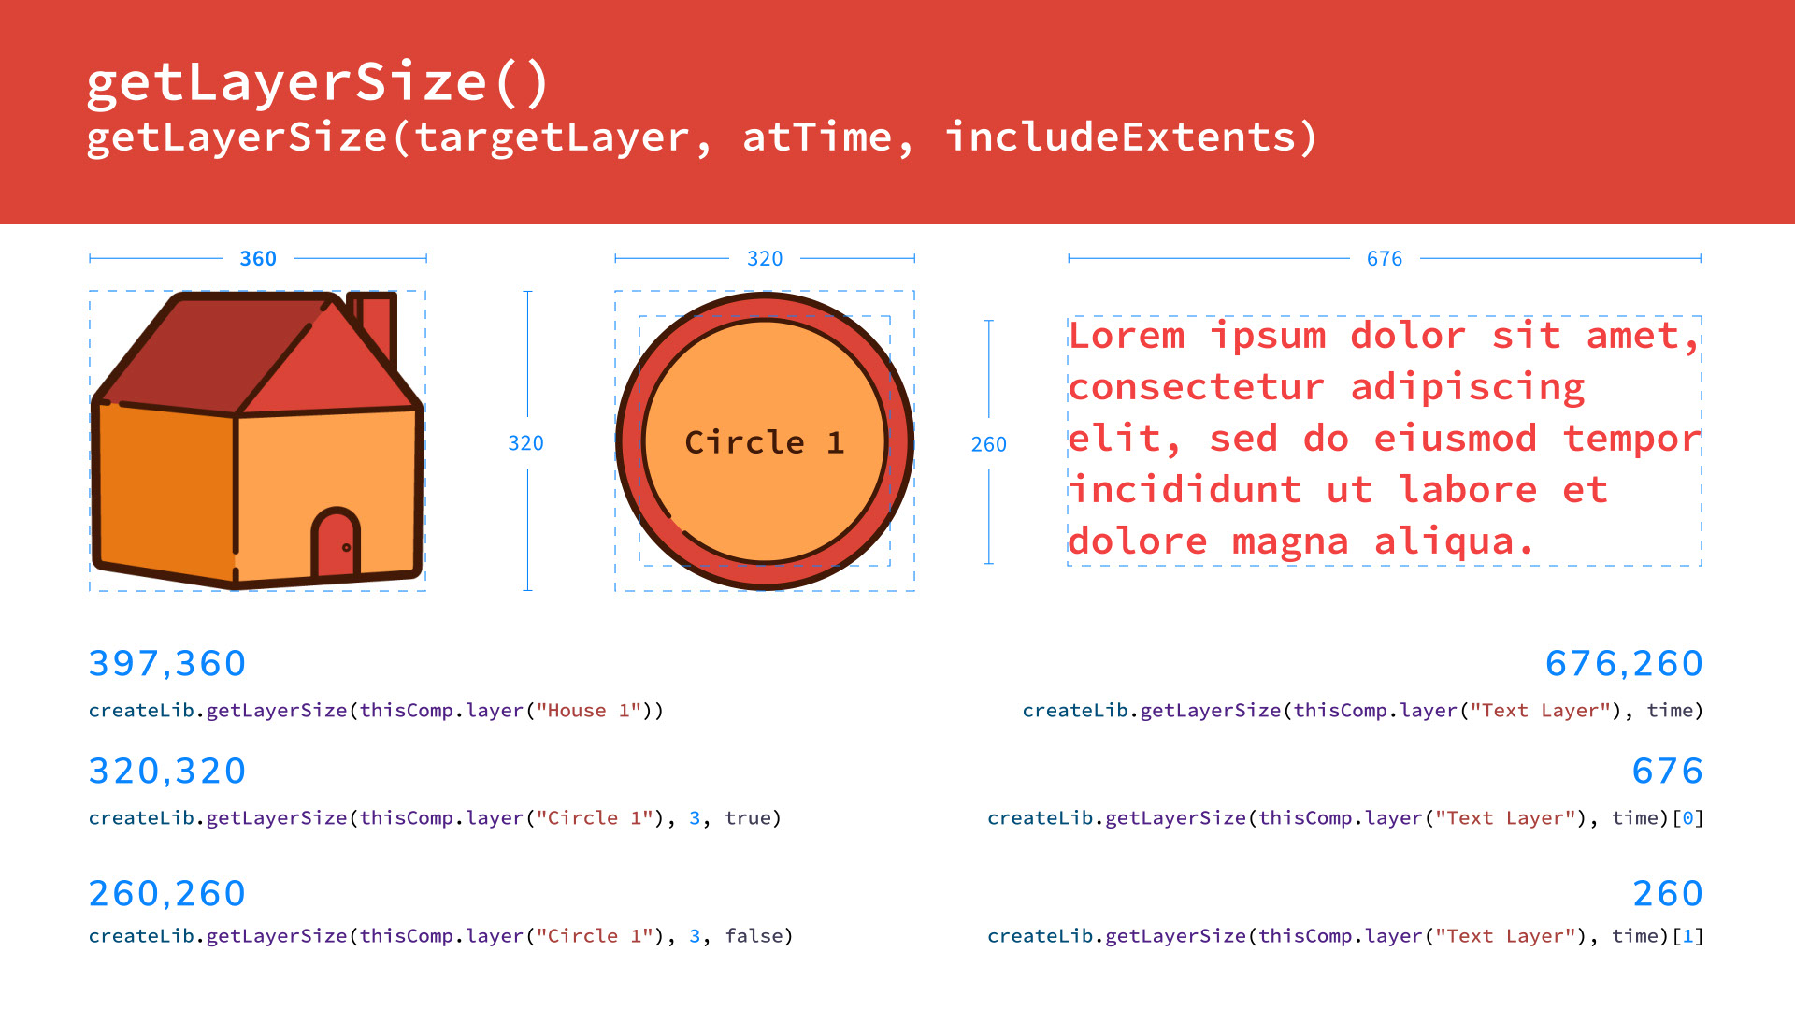The width and height of the screenshot is (1795, 1010).
Task: Click the 260,260 result value
Action: [x=167, y=894]
